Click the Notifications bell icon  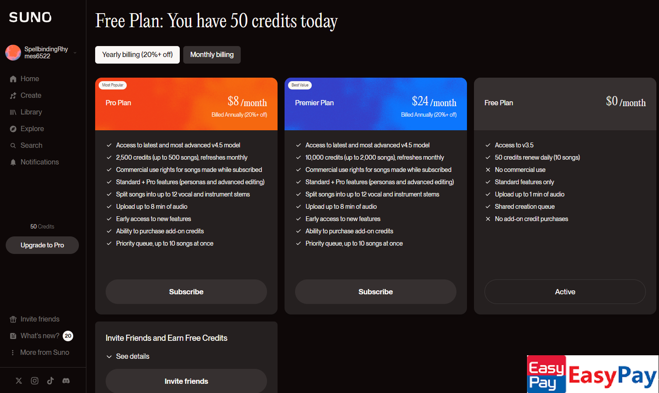tap(13, 162)
